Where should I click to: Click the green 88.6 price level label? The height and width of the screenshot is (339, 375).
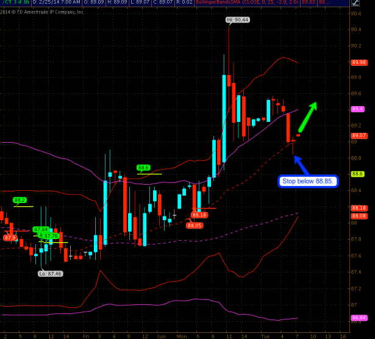(x=143, y=168)
